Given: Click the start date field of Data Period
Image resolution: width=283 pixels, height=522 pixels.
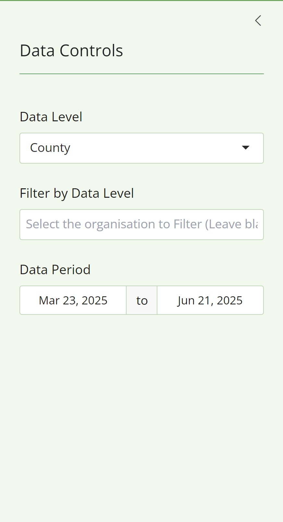Looking at the screenshot, I should pos(73,300).
